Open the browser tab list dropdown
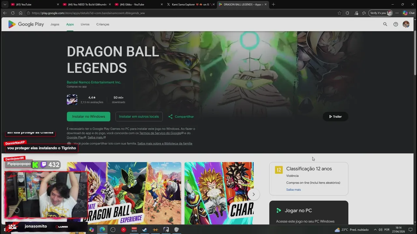 point(5,4)
